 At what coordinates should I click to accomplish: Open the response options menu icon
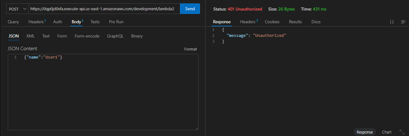[x=403, y=22]
